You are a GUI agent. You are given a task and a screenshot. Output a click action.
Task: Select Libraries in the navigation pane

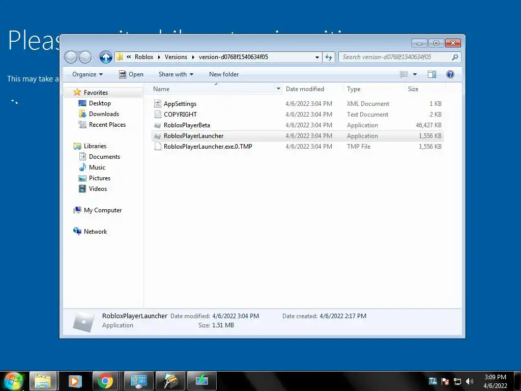click(95, 146)
